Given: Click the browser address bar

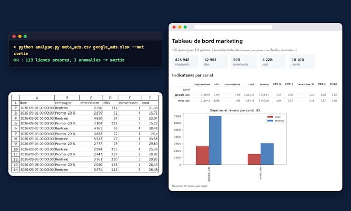Looking at the screenshot, I should [233, 27].
